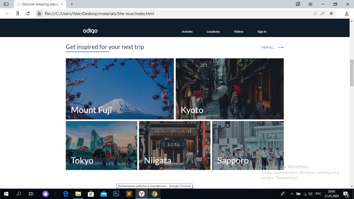Click the battery status icon
Viewport: 354px width, 199px height.
point(298,194)
